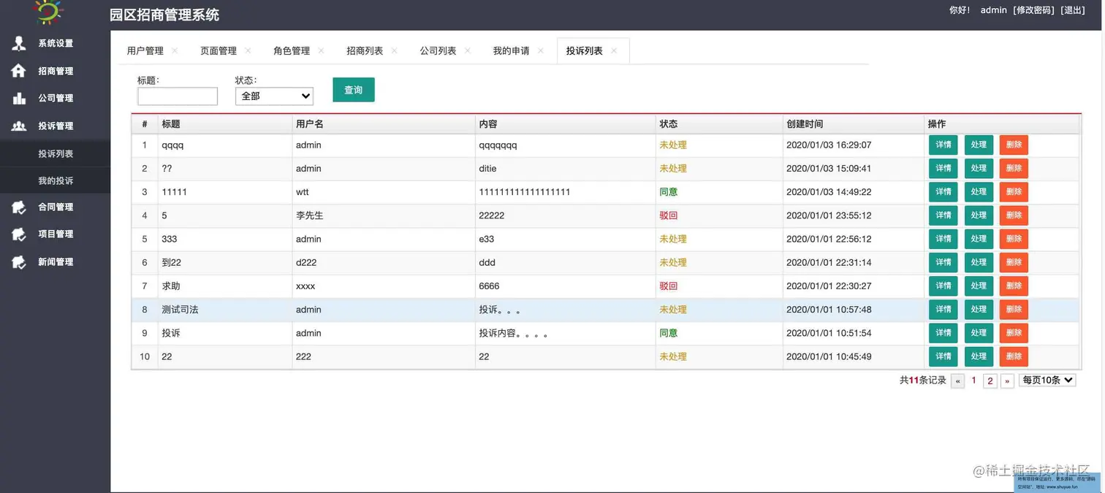The height and width of the screenshot is (493, 1105).
Task: Click username d222 in the table
Action: [x=306, y=262]
